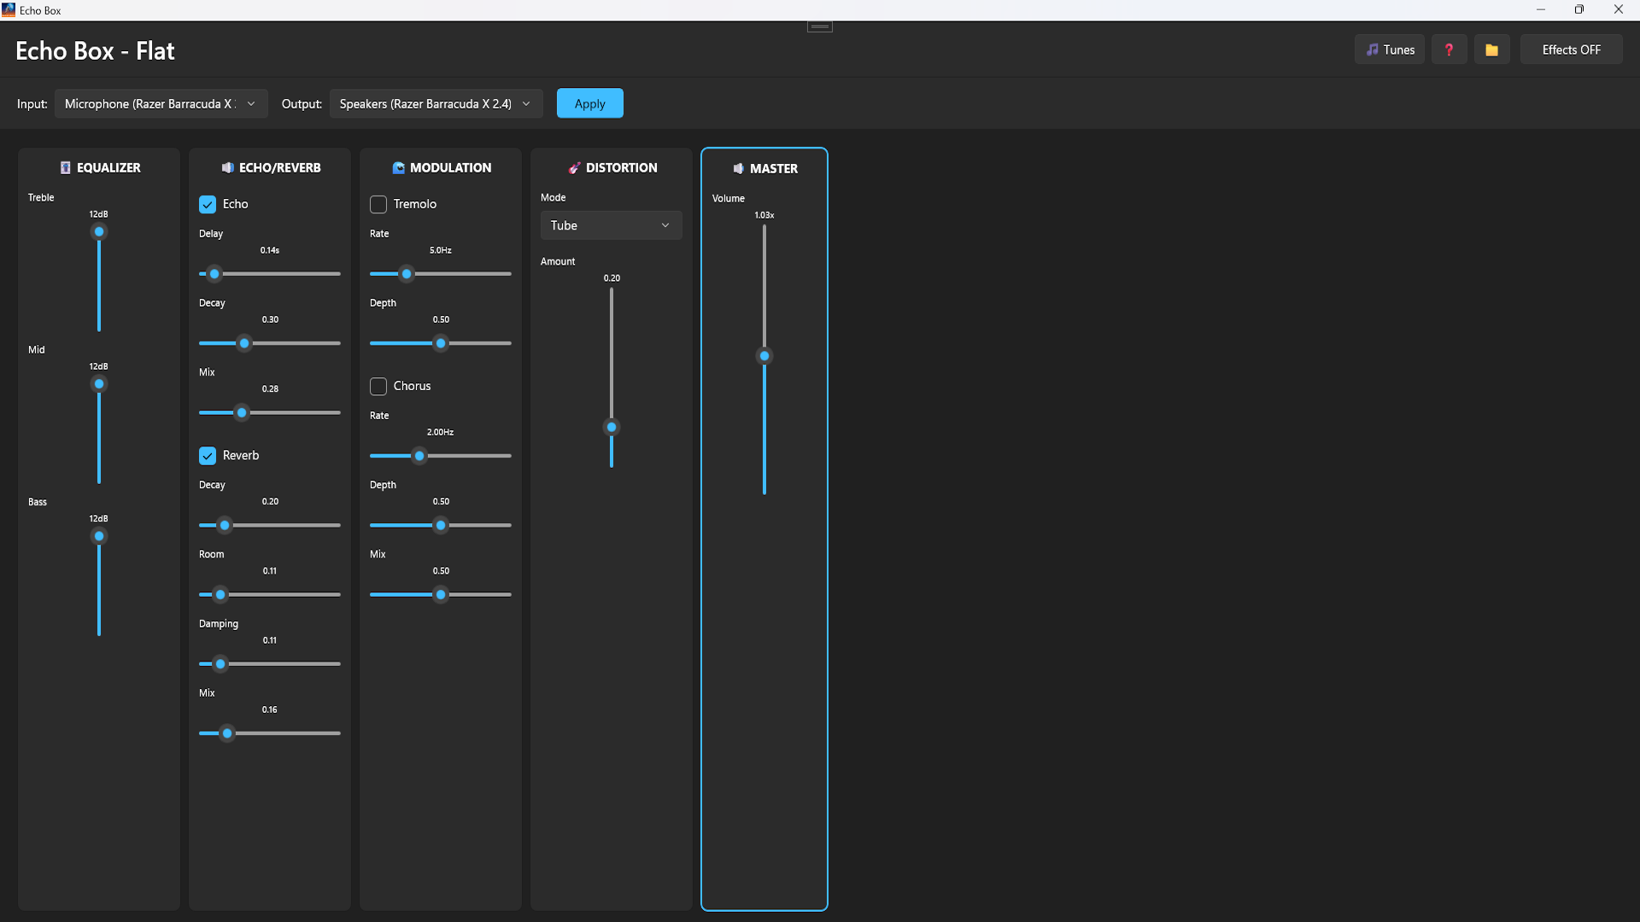Open the Tunes button
Image resolution: width=1640 pixels, height=922 pixels.
pos(1390,50)
